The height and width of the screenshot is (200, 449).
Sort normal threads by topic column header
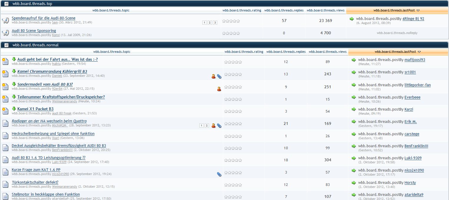(x=112, y=52)
